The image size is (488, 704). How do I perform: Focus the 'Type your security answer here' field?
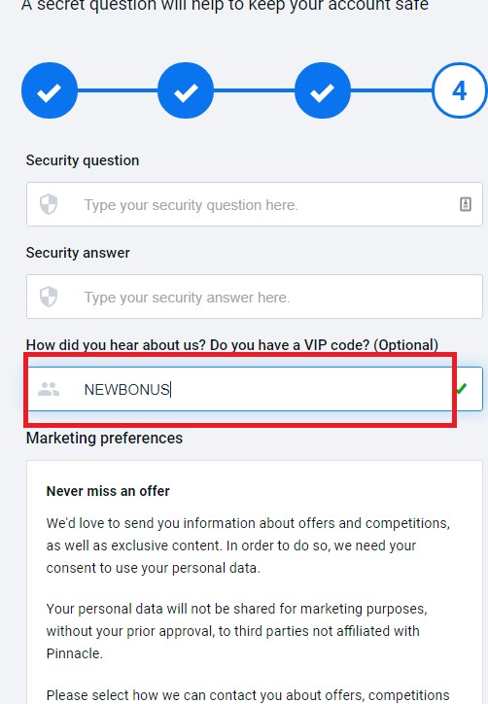pyautogui.click(x=255, y=297)
